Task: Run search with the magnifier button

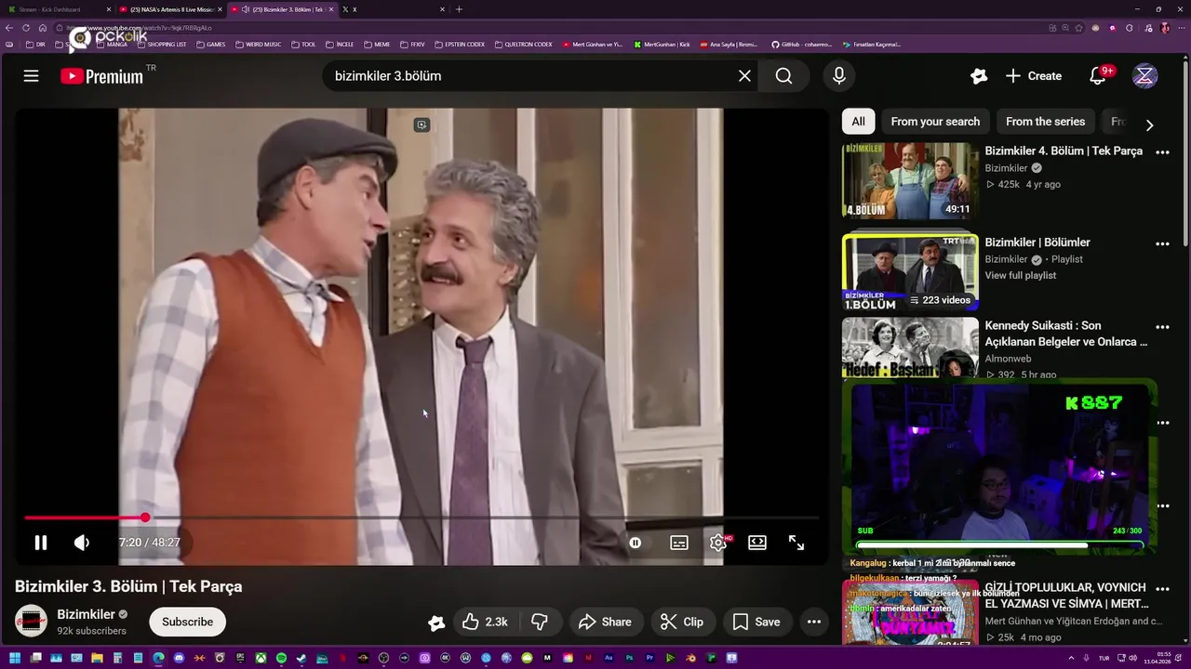Action: click(783, 76)
